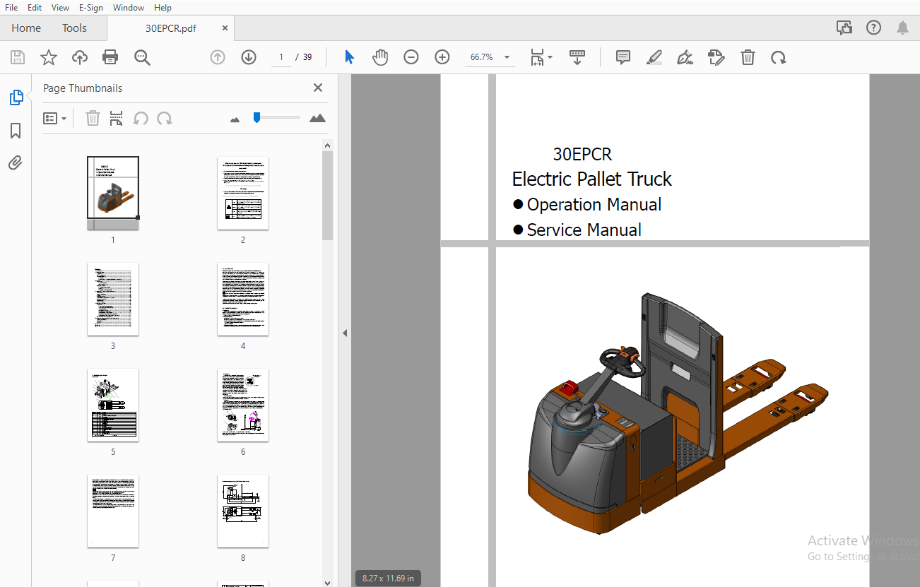The width and height of the screenshot is (920, 587).
Task: Open the Share comments icon
Action: [844, 28]
